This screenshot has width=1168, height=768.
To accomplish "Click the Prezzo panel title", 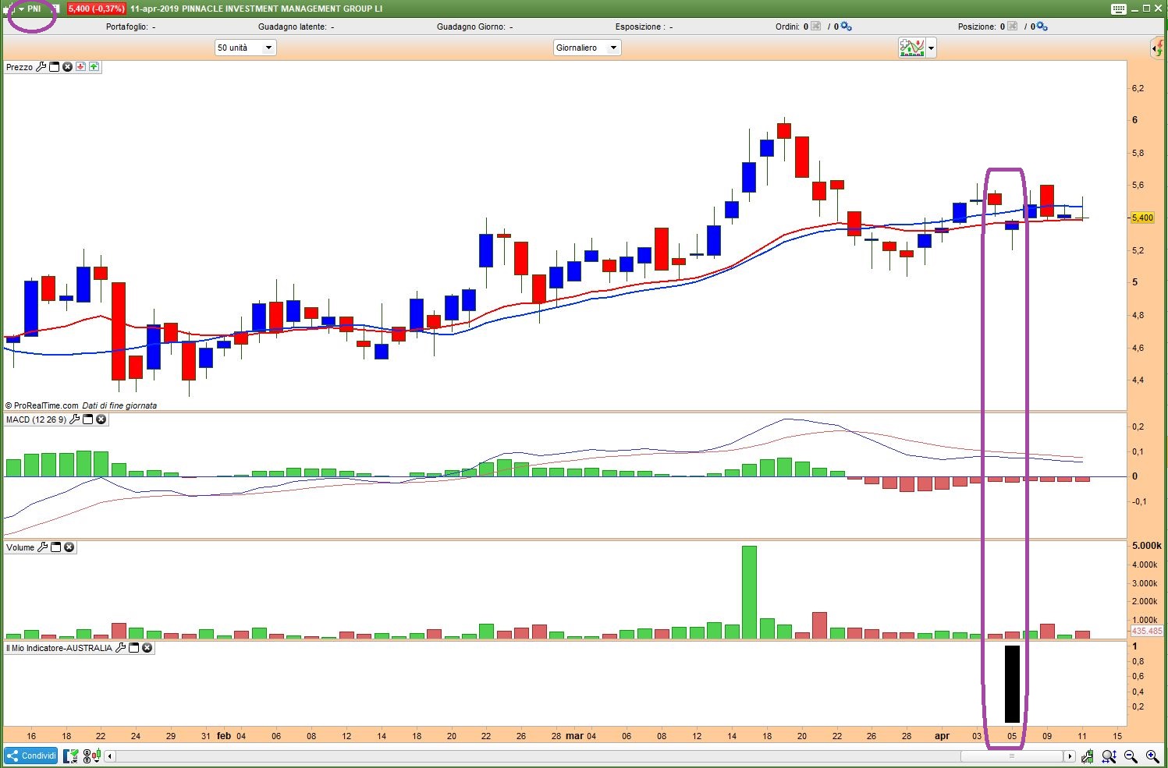I will (20, 67).
